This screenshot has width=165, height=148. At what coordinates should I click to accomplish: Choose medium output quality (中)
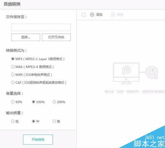(33, 121)
